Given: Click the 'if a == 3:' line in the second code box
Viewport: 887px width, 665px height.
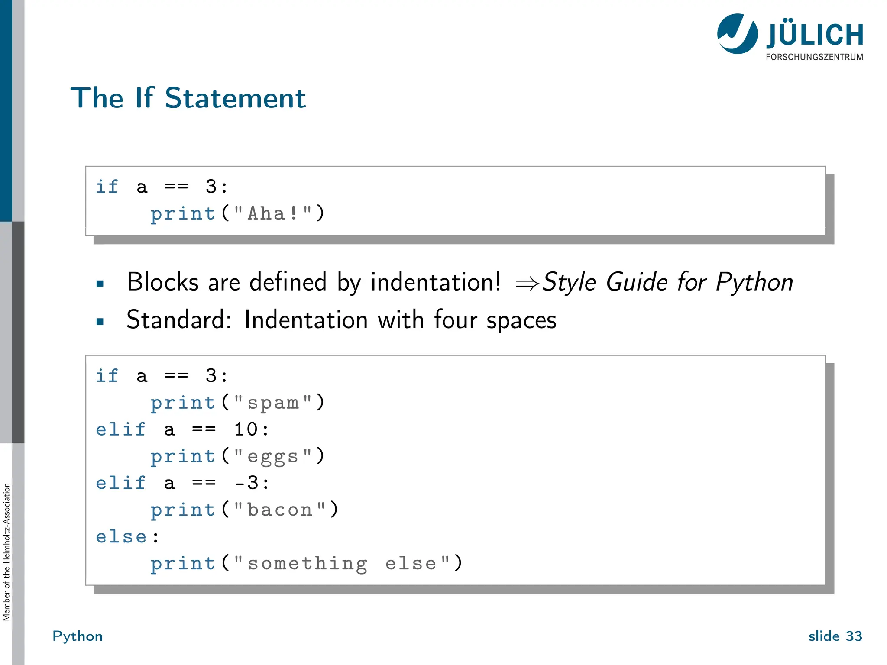Looking at the screenshot, I should point(162,376).
